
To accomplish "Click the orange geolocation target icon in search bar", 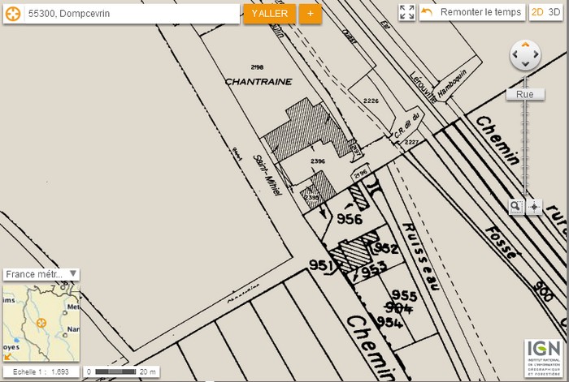I will pos(13,14).
